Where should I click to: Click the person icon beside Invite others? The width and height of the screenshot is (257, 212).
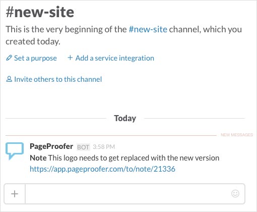coord(9,79)
